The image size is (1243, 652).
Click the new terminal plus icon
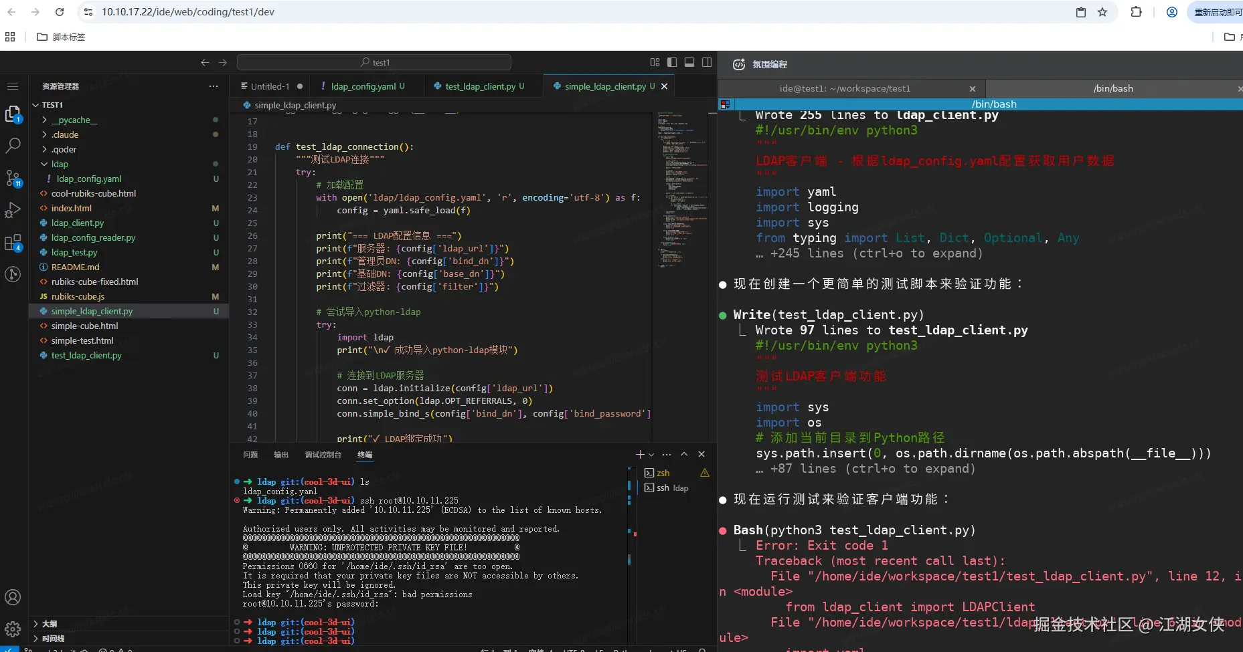point(640,454)
